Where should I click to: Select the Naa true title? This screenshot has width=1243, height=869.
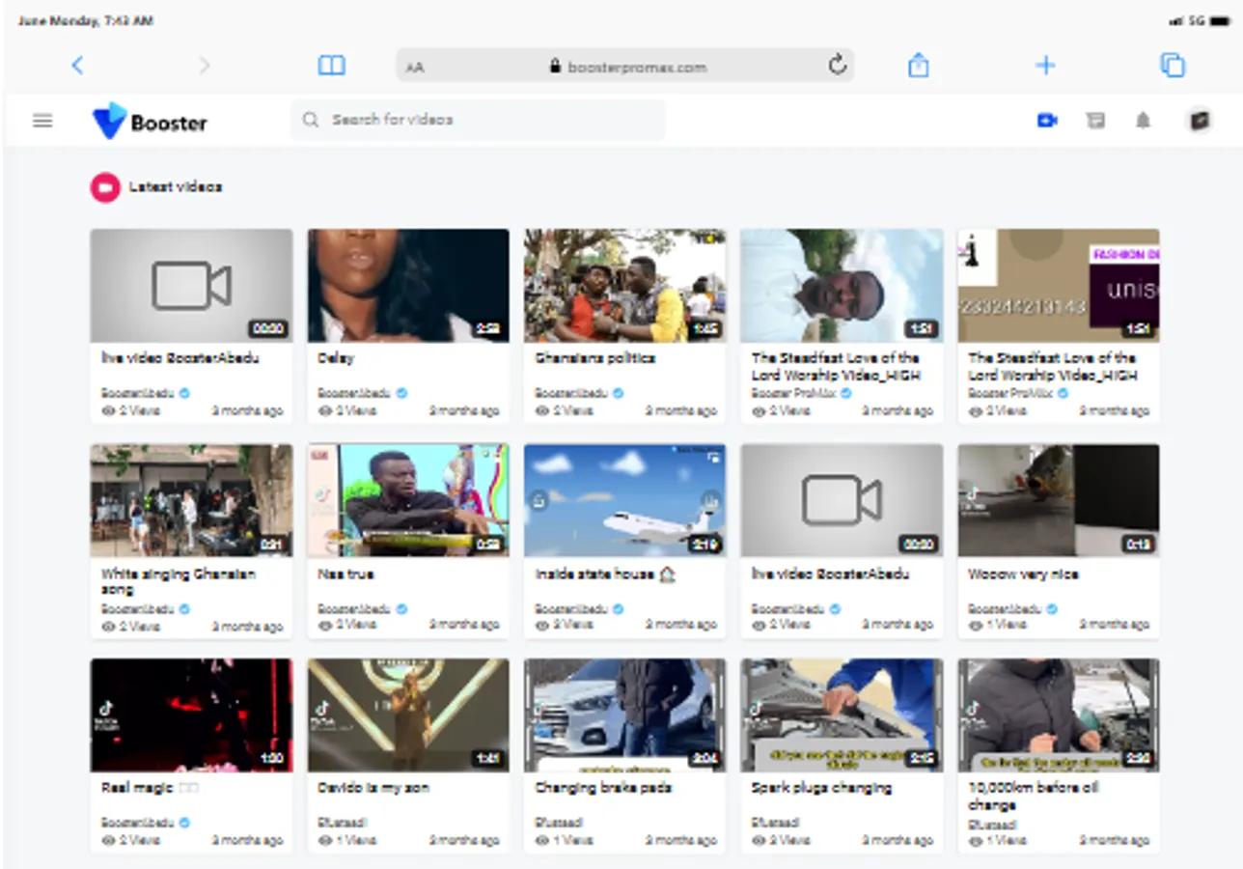345,575
